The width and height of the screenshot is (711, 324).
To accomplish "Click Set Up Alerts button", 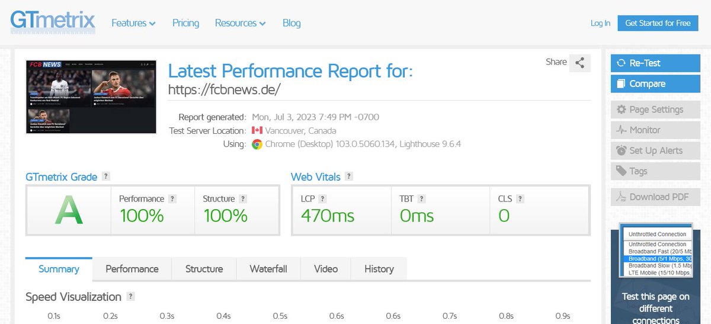I will [x=655, y=150].
